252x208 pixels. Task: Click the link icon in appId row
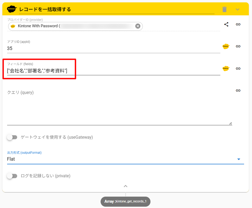(x=238, y=46)
